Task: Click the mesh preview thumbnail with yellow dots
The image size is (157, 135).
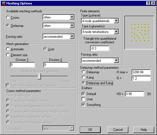Action: coord(139,33)
